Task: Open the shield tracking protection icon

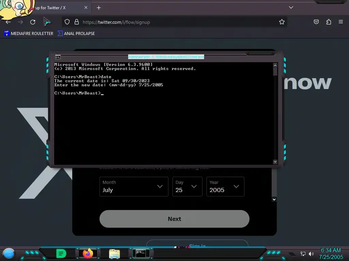Action: point(67,22)
